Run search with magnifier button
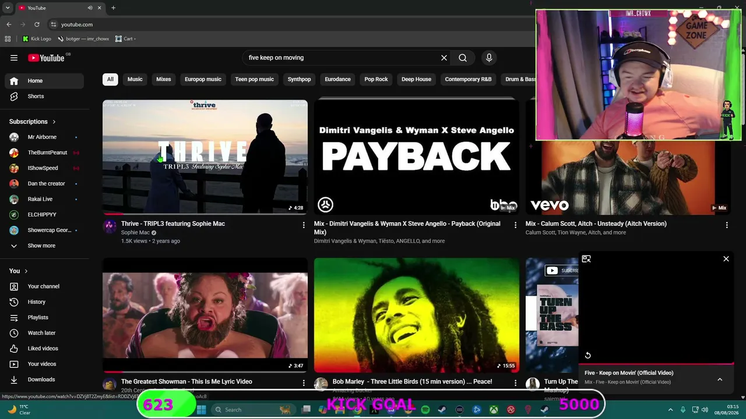The width and height of the screenshot is (746, 419). [x=463, y=58]
